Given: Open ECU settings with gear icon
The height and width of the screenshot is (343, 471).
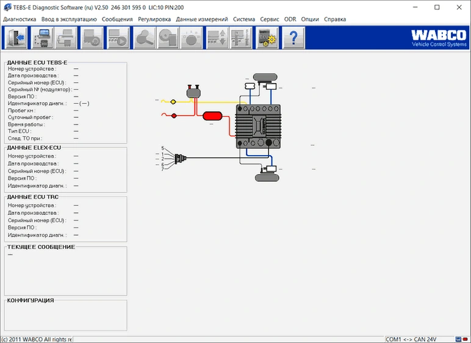Looking at the screenshot, I should (267, 38).
